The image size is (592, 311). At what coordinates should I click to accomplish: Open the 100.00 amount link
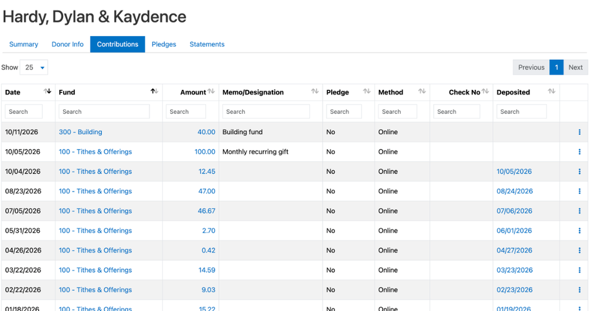pos(205,152)
